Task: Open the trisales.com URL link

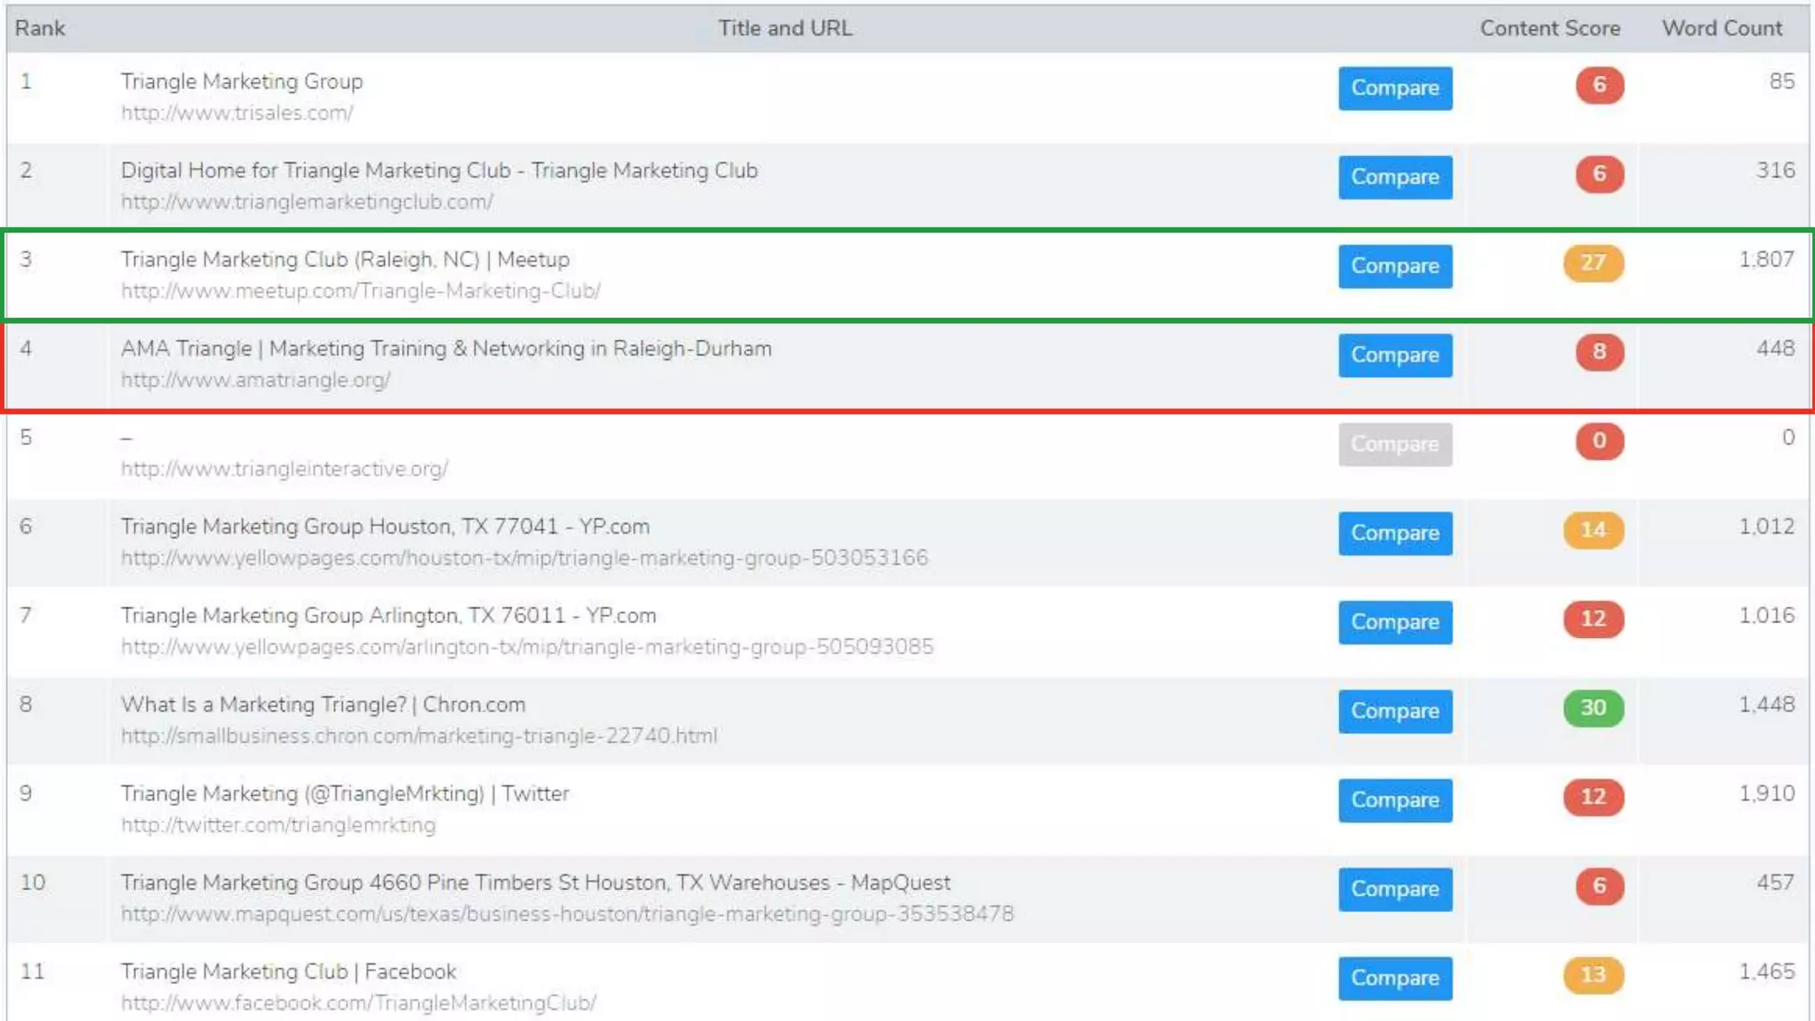Action: (237, 113)
